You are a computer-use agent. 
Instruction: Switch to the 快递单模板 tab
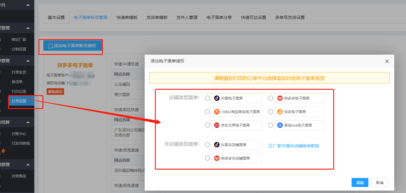pyautogui.click(x=127, y=17)
